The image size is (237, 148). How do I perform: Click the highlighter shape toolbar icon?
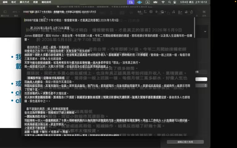point(173,12)
